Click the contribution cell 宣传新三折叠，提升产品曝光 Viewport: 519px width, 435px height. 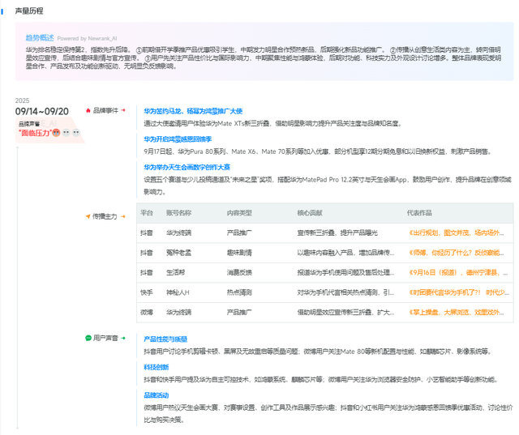click(337, 233)
